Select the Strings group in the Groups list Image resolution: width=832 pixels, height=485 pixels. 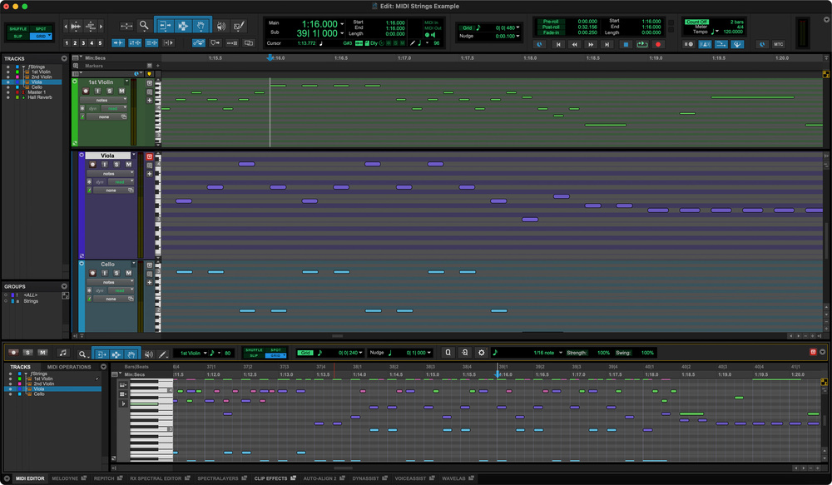(31, 301)
